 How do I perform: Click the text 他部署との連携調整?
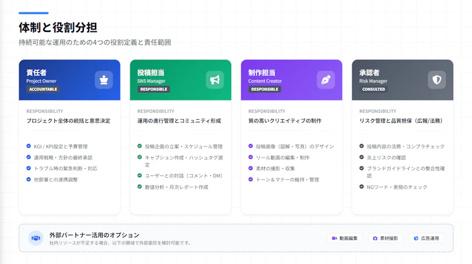(x=55, y=180)
